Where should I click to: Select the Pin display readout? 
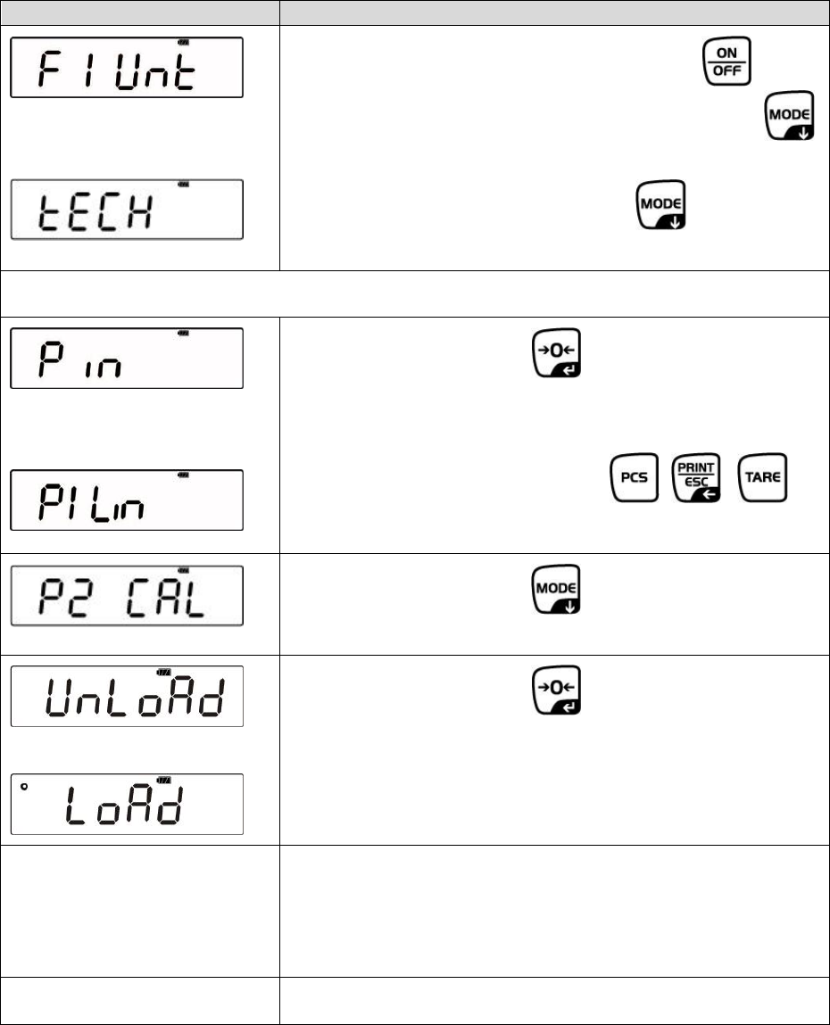(x=126, y=358)
